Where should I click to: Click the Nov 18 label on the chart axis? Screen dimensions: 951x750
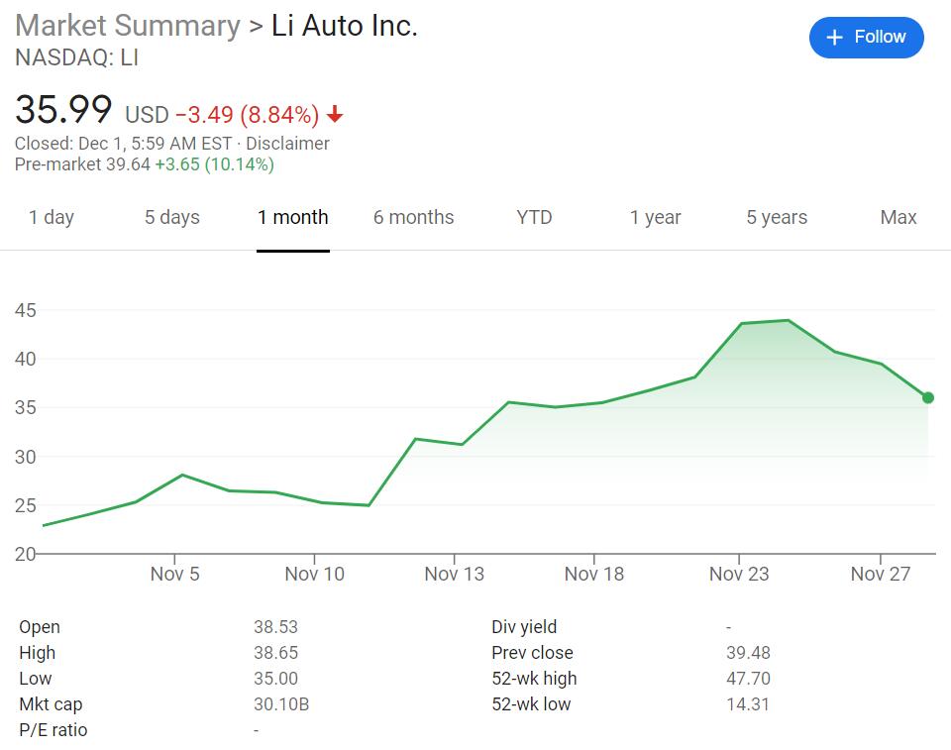point(593,574)
